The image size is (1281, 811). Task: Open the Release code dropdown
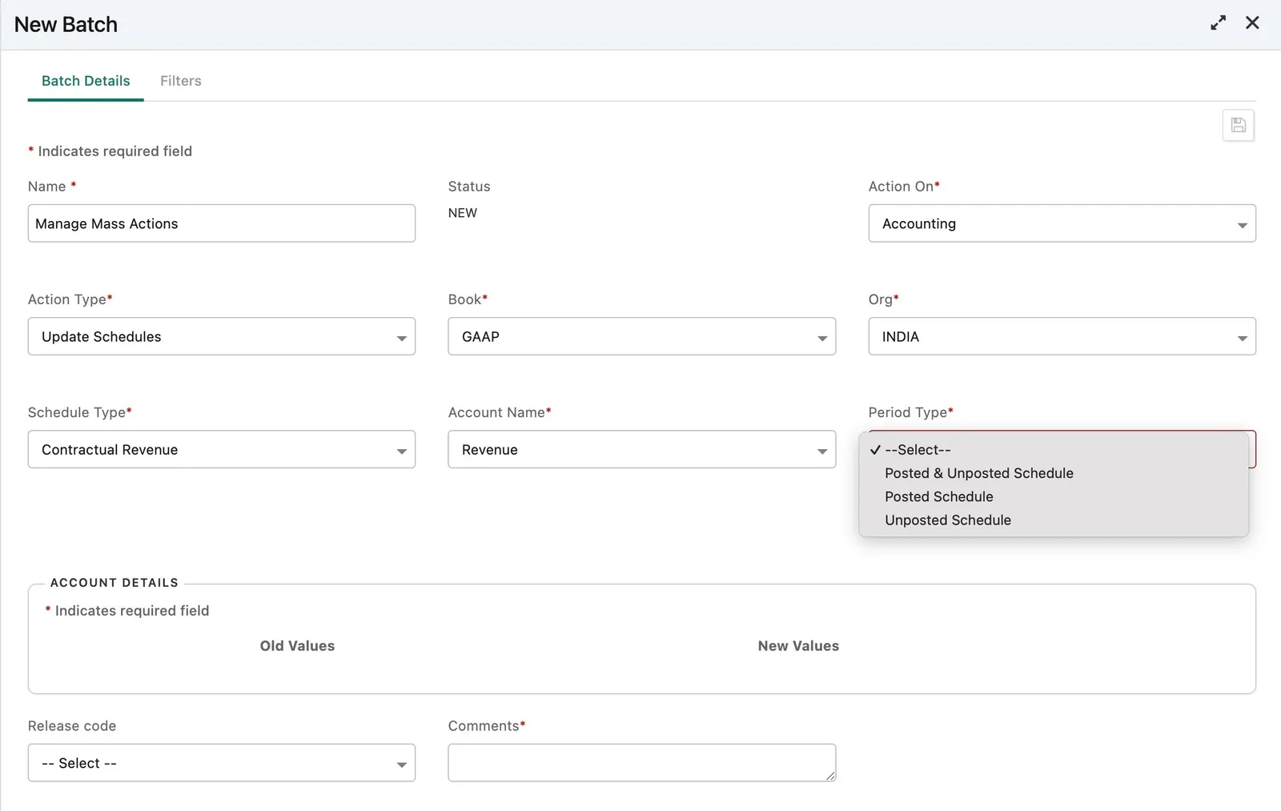pos(222,763)
